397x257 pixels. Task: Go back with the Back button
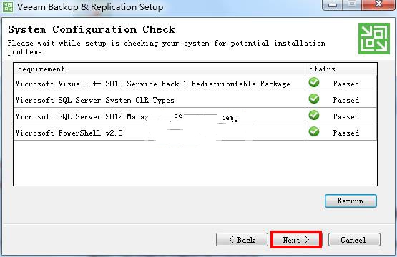(242, 240)
